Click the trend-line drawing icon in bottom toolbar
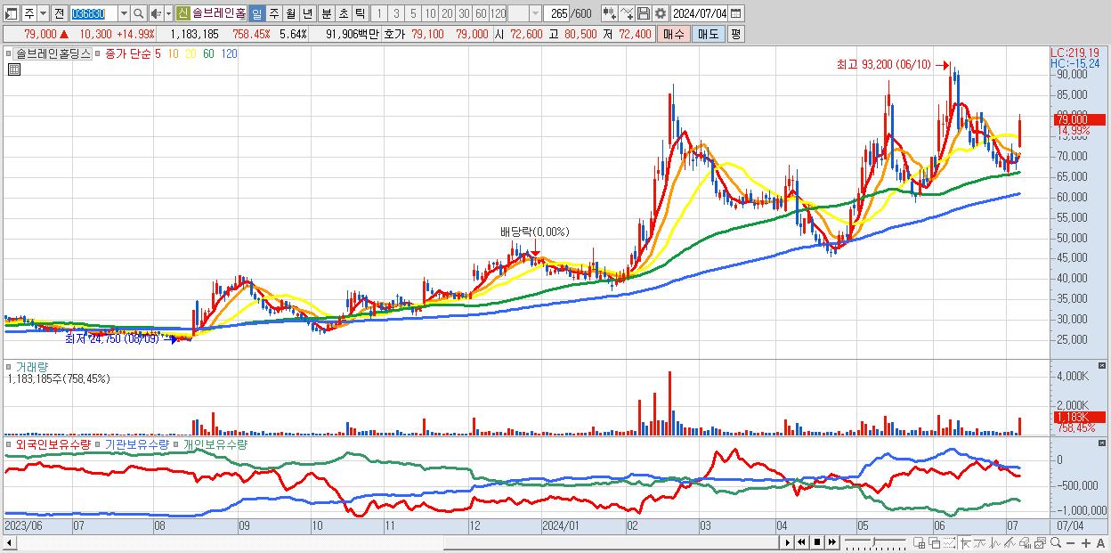 [x=1010, y=542]
